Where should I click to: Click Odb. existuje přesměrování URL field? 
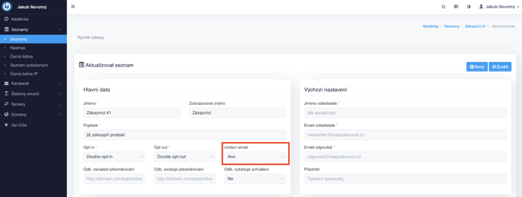point(185,179)
